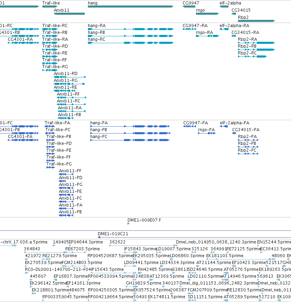291x302 pixels.
Task: Open the "Rbp2" gene label
Action: (x=243, y=17)
